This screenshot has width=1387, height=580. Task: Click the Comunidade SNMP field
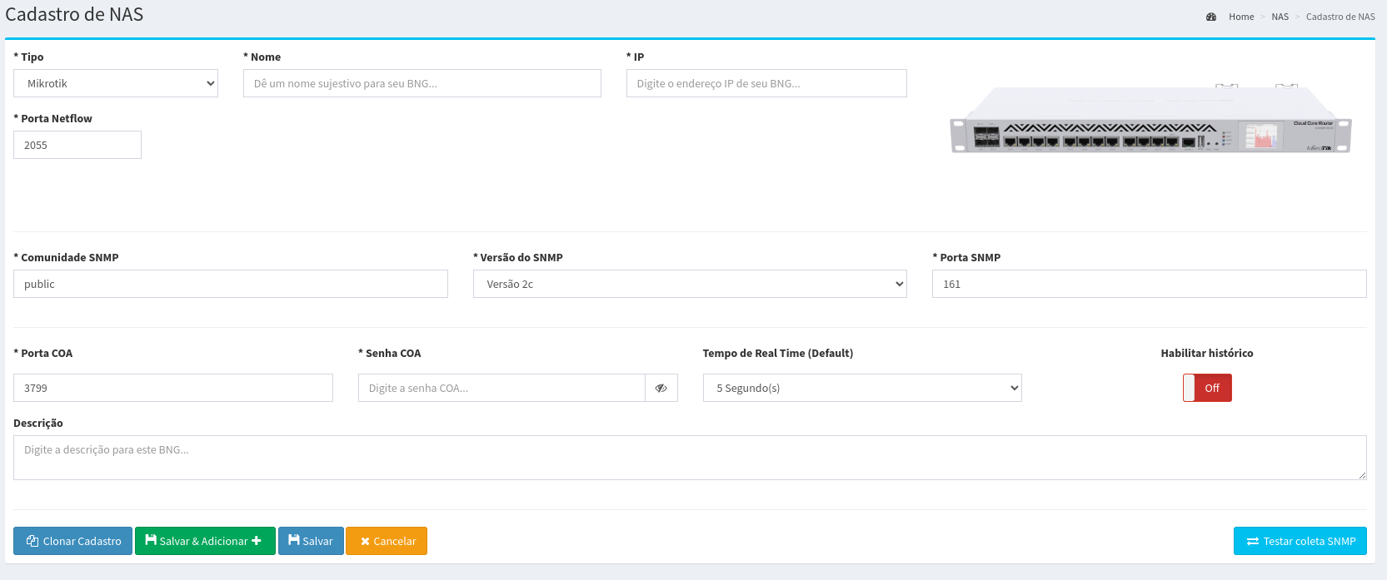click(230, 284)
